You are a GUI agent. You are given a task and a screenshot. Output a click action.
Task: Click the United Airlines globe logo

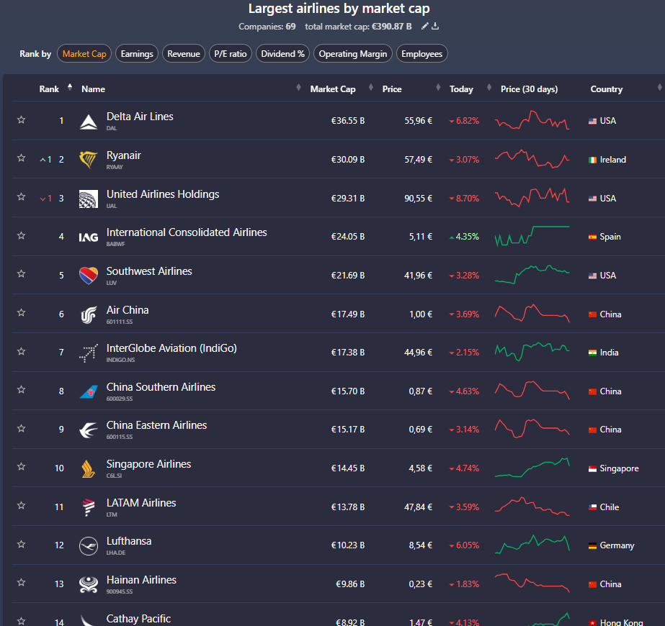pos(89,199)
